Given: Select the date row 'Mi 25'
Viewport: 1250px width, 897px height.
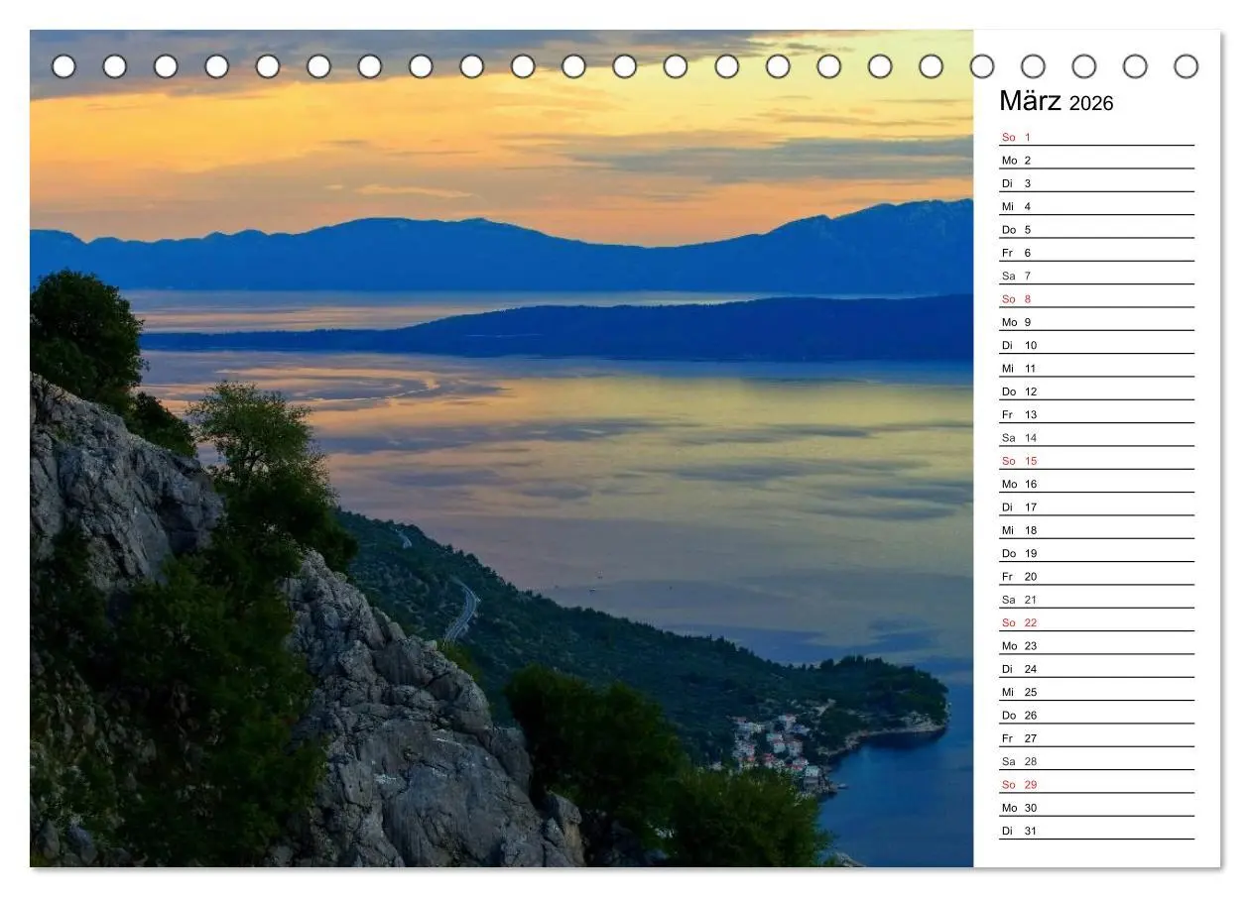Looking at the screenshot, I should coord(1096,692).
